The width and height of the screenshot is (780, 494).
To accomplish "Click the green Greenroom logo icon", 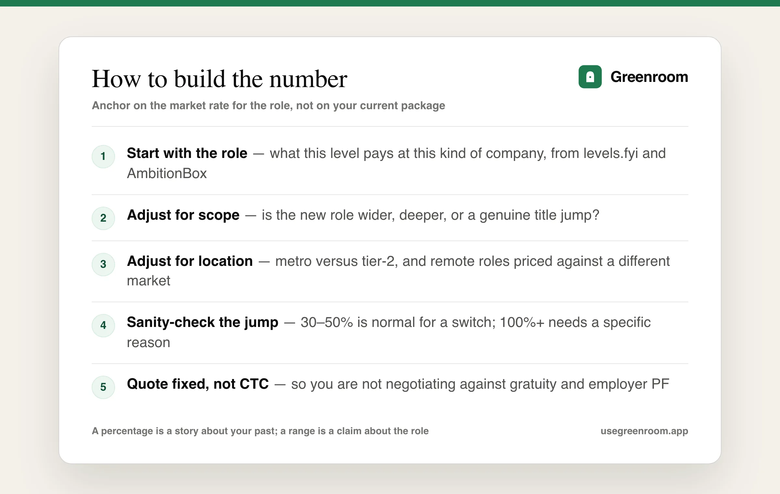I will (590, 77).
